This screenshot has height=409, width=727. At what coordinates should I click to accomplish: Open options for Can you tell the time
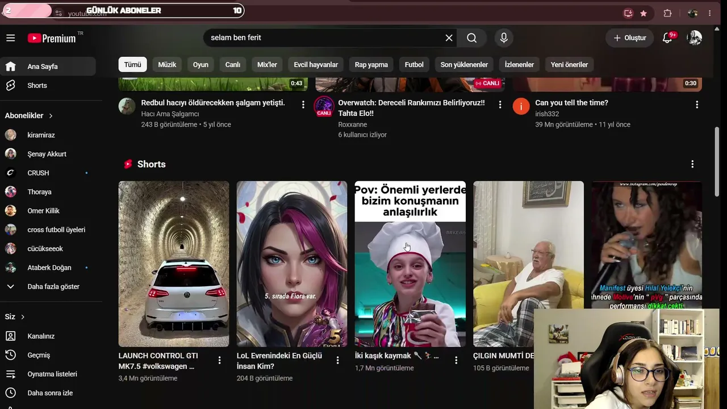697,105
